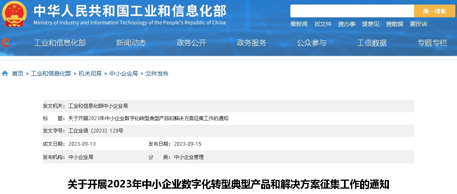457x194 pixels.
Task: Click the 发文字号 field label
Action: click(x=54, y=131)
